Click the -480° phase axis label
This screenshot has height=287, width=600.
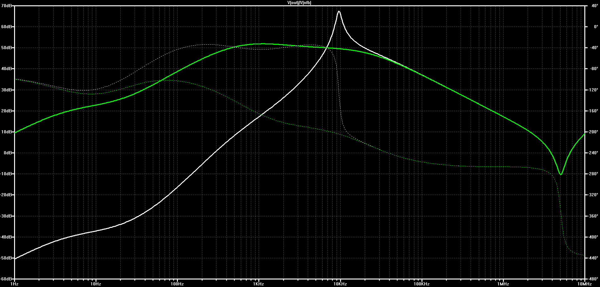click(593, 279)
